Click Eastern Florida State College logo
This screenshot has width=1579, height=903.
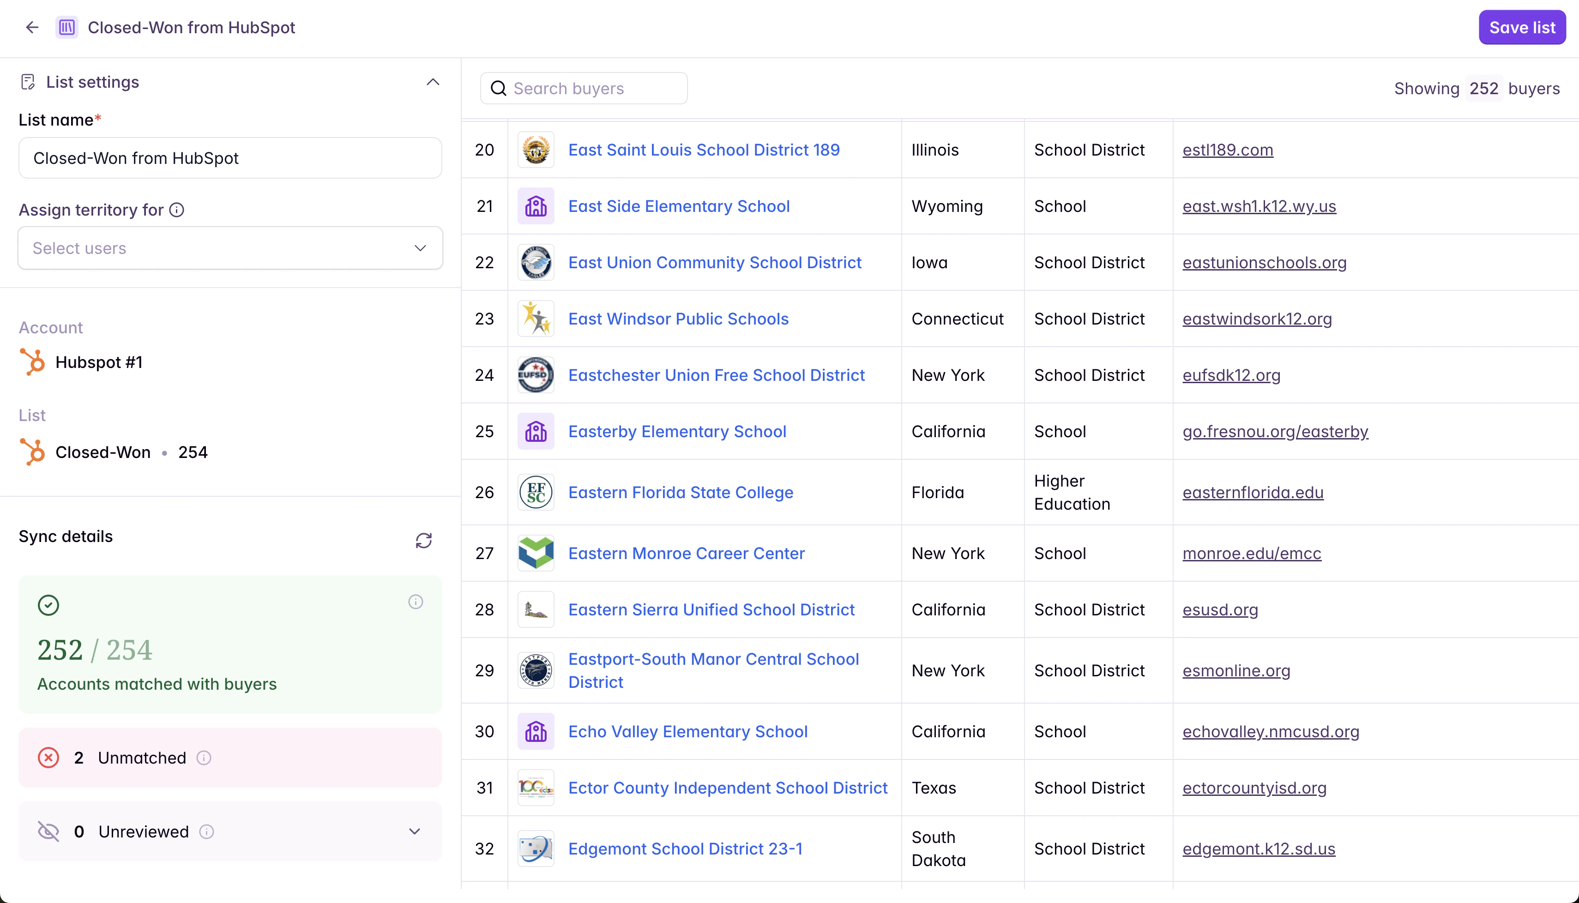[x=535, y=493]
